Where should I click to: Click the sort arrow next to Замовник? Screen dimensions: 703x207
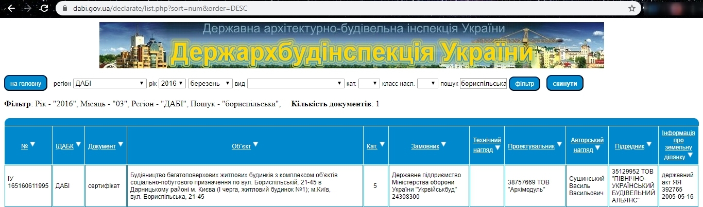443,145
